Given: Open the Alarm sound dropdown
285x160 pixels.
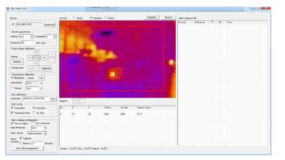Looking at the screenshot, I should click(x=45, y=133).
